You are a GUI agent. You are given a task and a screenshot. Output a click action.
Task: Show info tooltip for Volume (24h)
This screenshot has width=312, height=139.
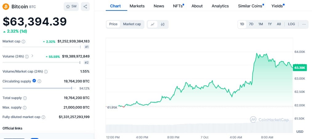(27, 57)
